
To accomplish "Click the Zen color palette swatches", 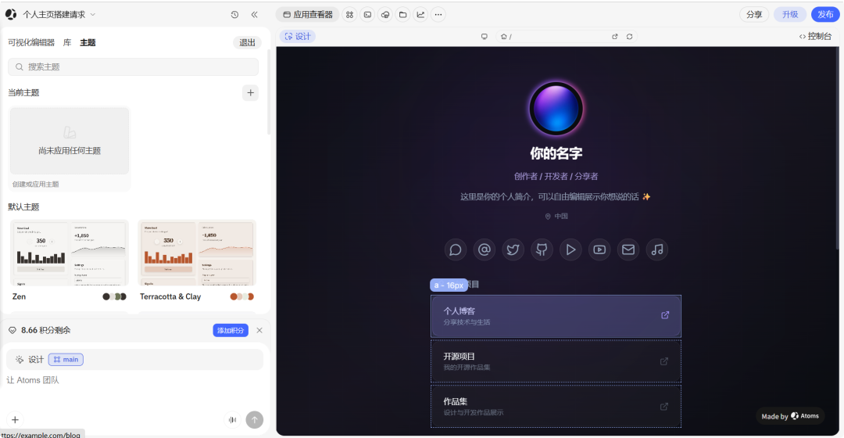I will tap(114, 297).
